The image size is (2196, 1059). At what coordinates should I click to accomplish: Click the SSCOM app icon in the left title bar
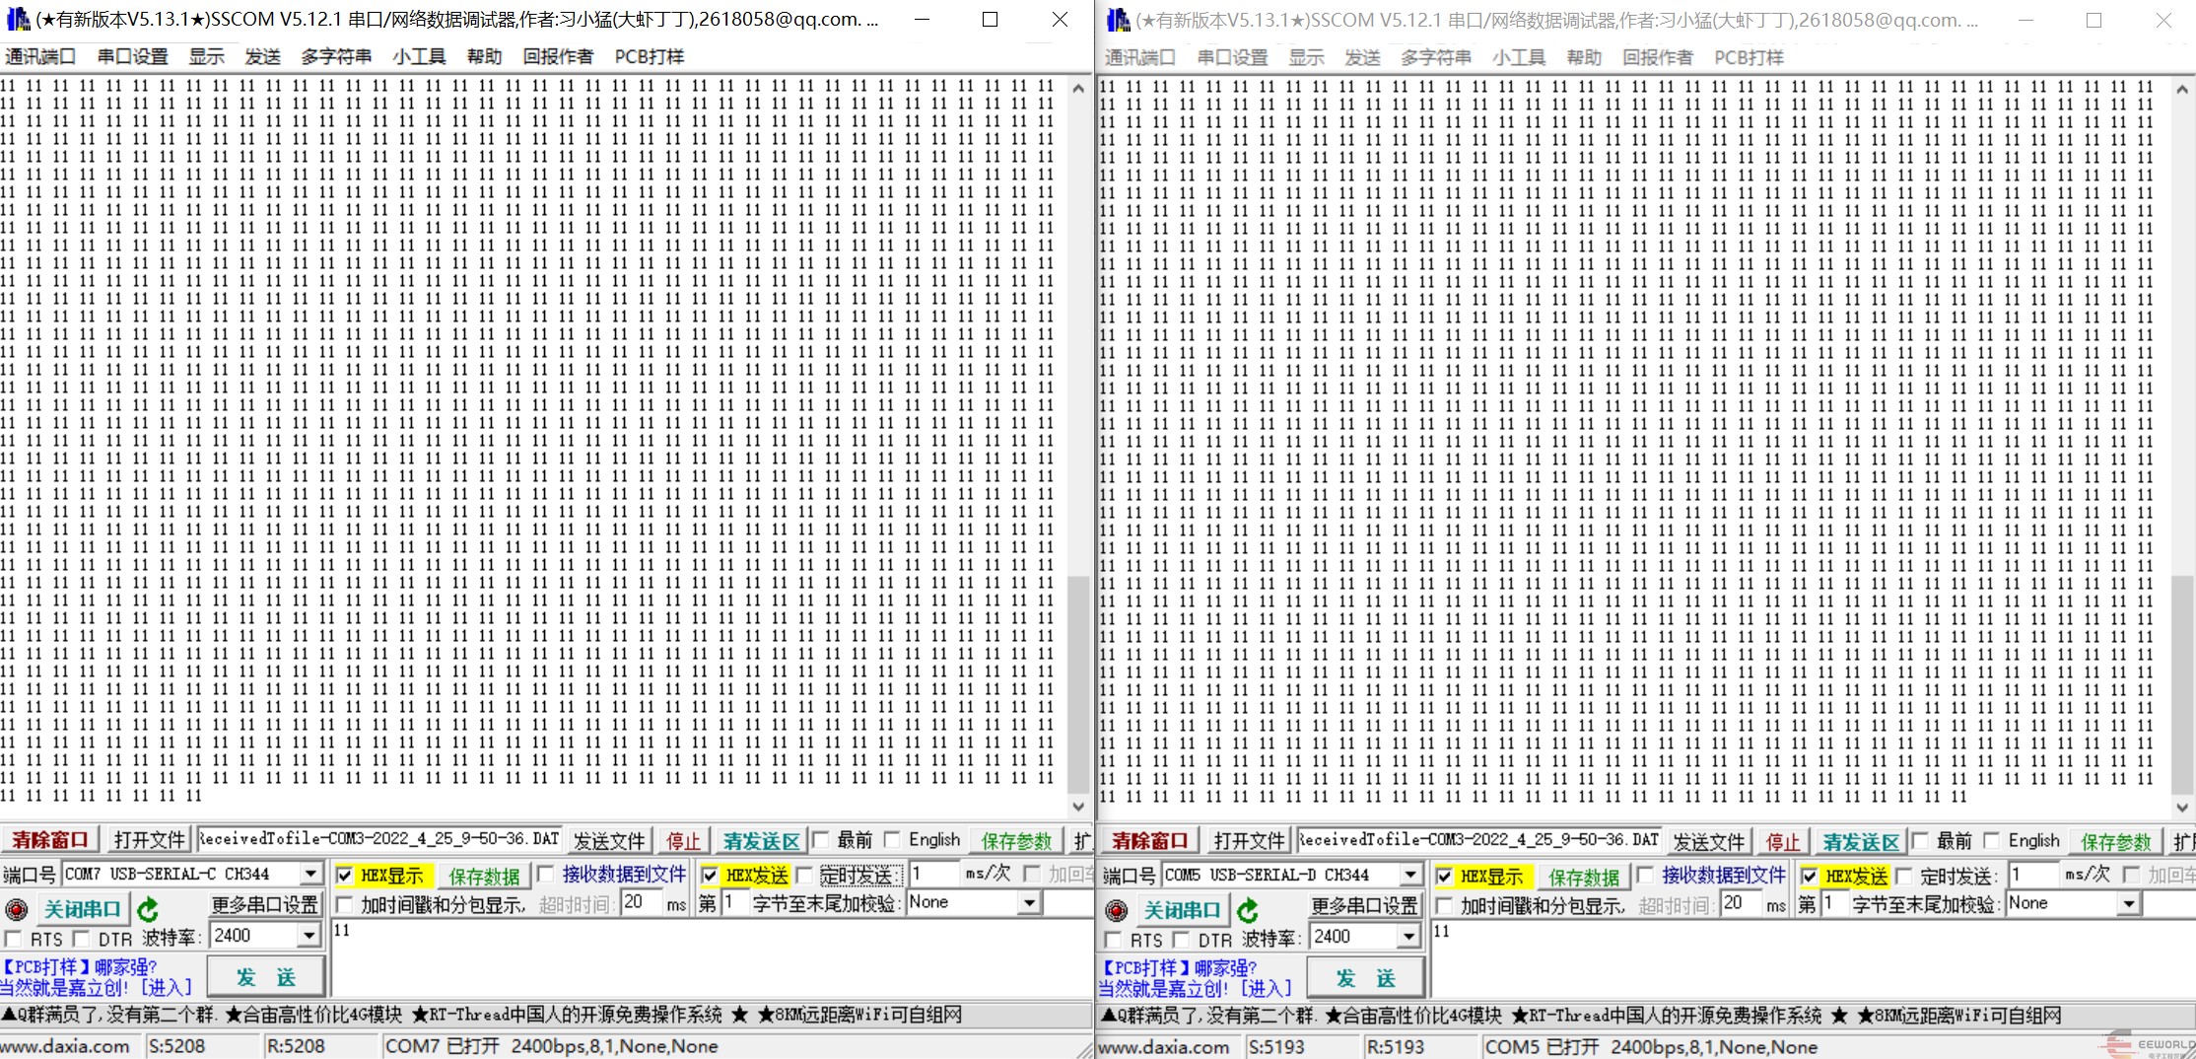(18, 19)
